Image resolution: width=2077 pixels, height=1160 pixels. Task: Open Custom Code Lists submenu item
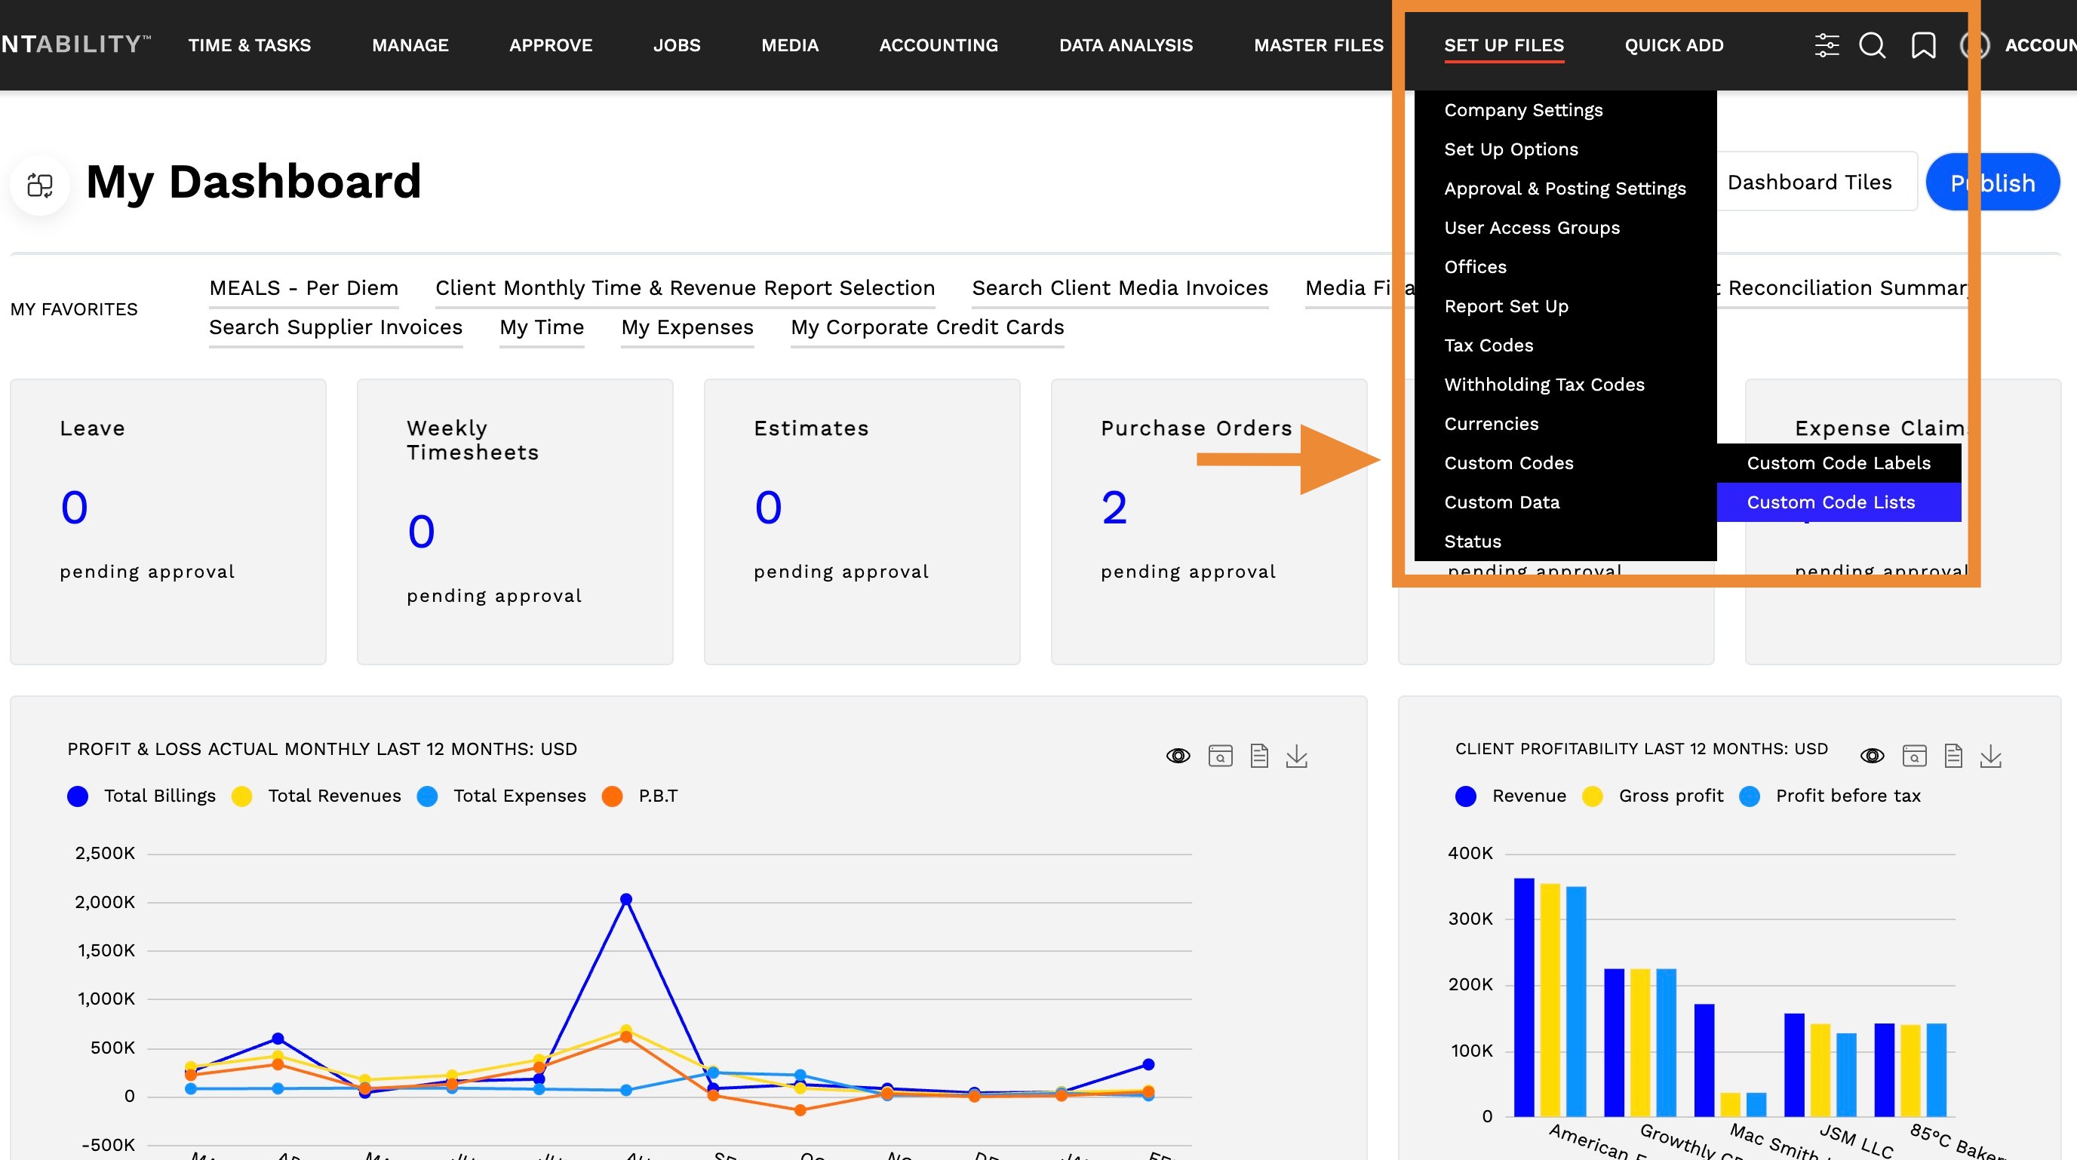tap(1839, 502)
